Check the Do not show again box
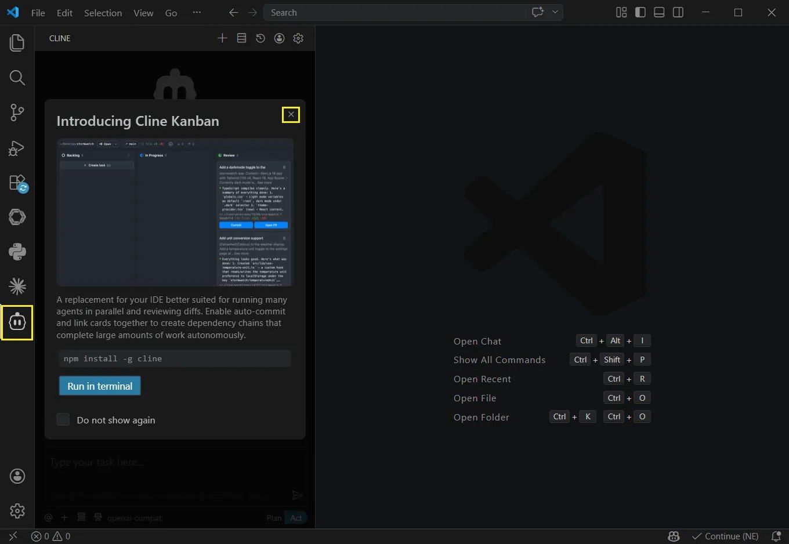The image size is (789, 544). (x=63, y=419)
